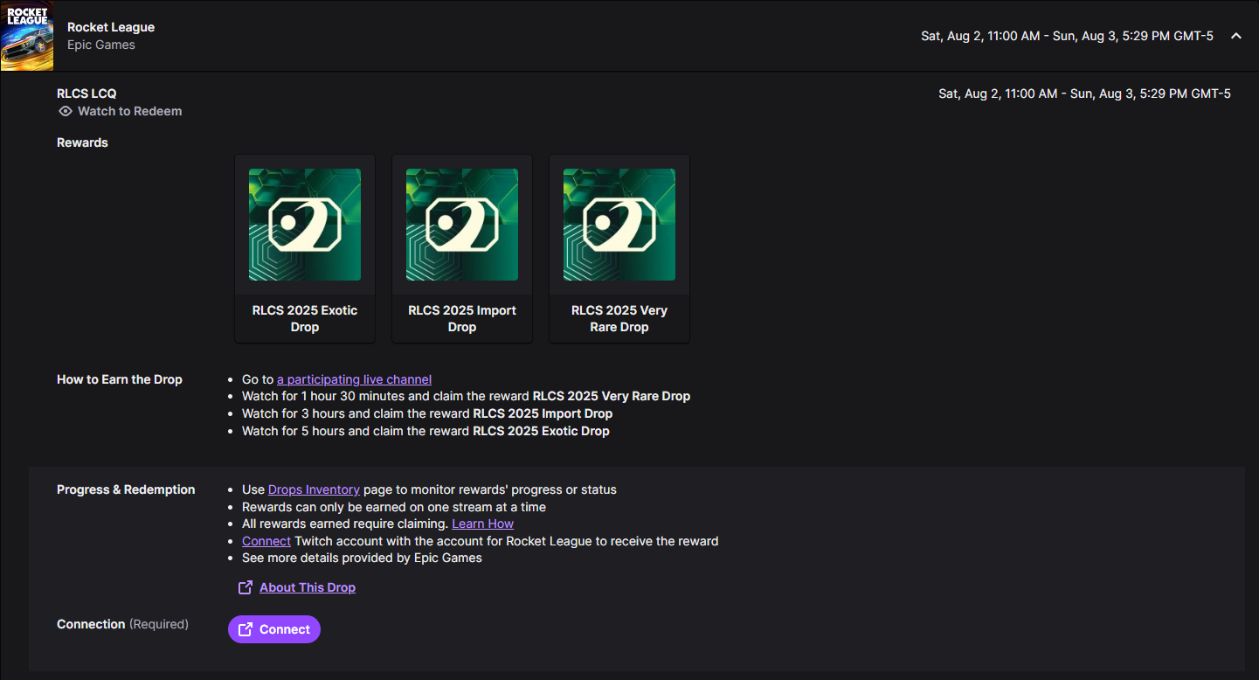This screenshot has width=1259, height=680.
Task: Select the RLCS 2025 Very Rare Drop reward image
Action: point(619,225)
